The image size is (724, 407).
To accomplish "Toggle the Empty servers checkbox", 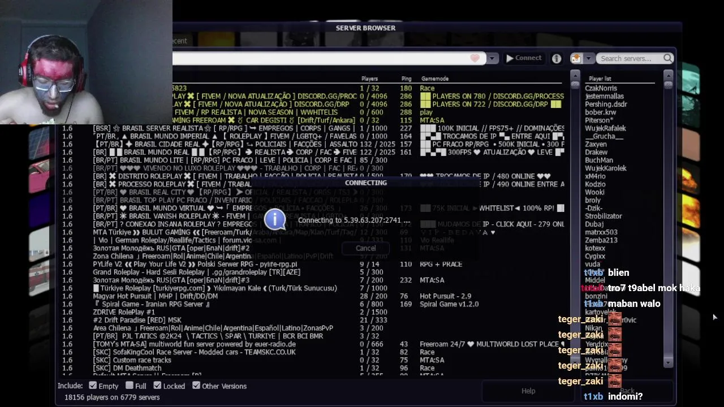I will click(93, 386).
